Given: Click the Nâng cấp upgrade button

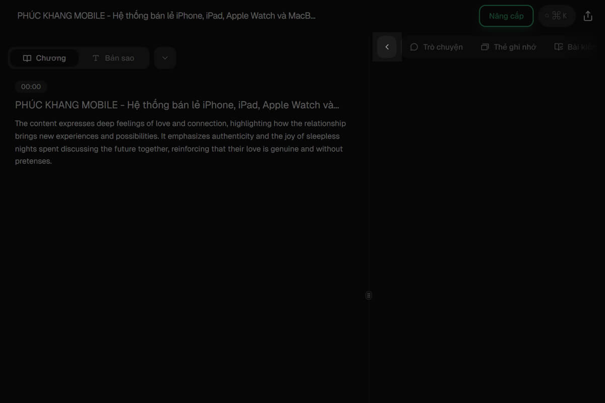Looking at the screenshot, I should [x=506, y=16].
